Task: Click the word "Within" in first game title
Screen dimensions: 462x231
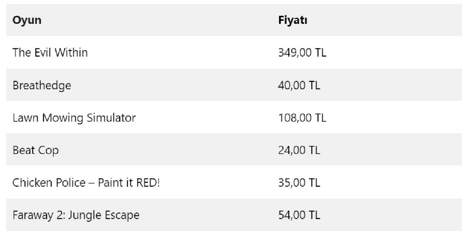Action: click(x=70, y=52)
